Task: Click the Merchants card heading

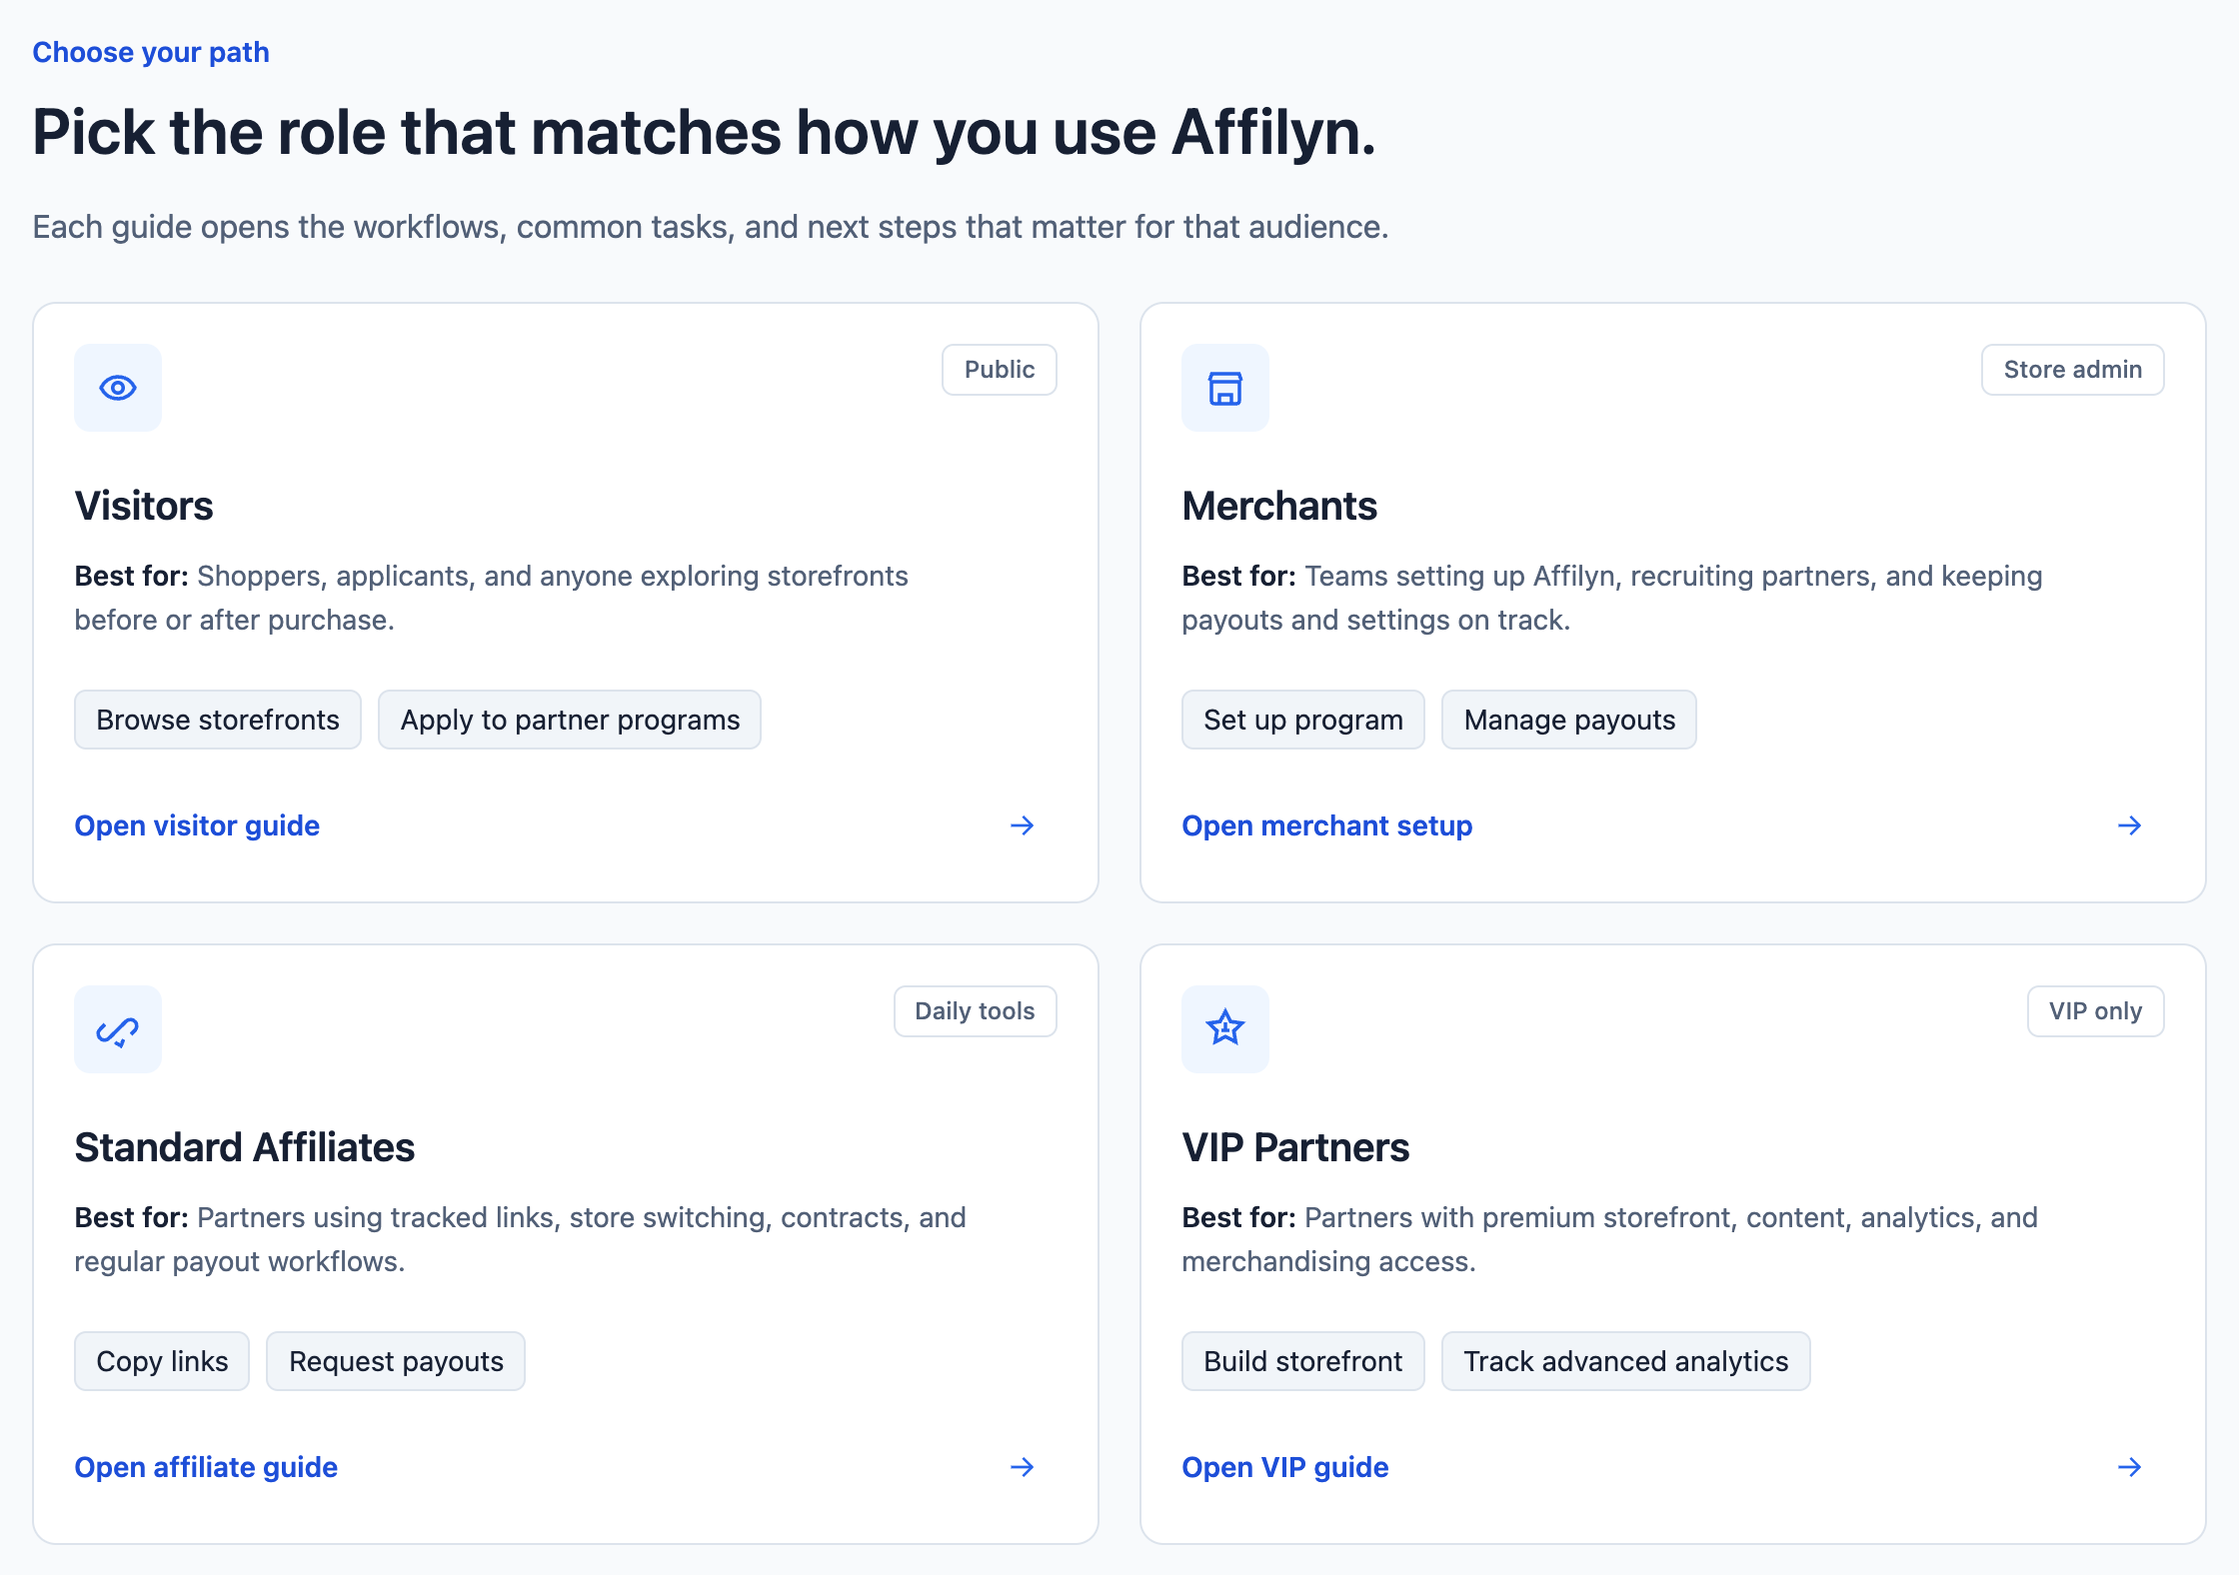Action: 1279,506
